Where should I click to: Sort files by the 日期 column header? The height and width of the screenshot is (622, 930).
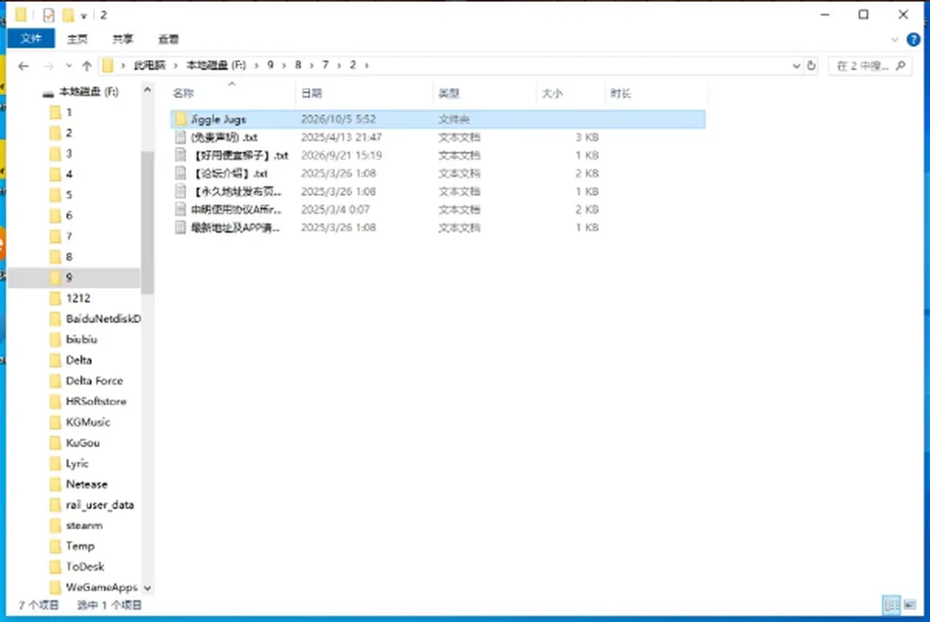click(364, 94)
